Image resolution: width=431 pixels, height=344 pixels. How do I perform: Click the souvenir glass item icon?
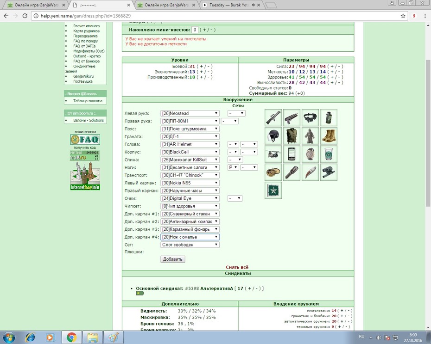point(329,154)
